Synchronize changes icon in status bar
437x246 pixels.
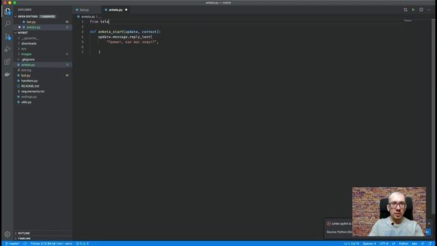point(25,243)
